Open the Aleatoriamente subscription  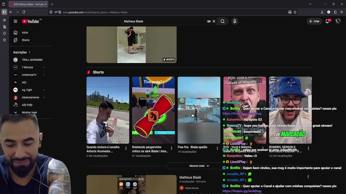[31, 98]
